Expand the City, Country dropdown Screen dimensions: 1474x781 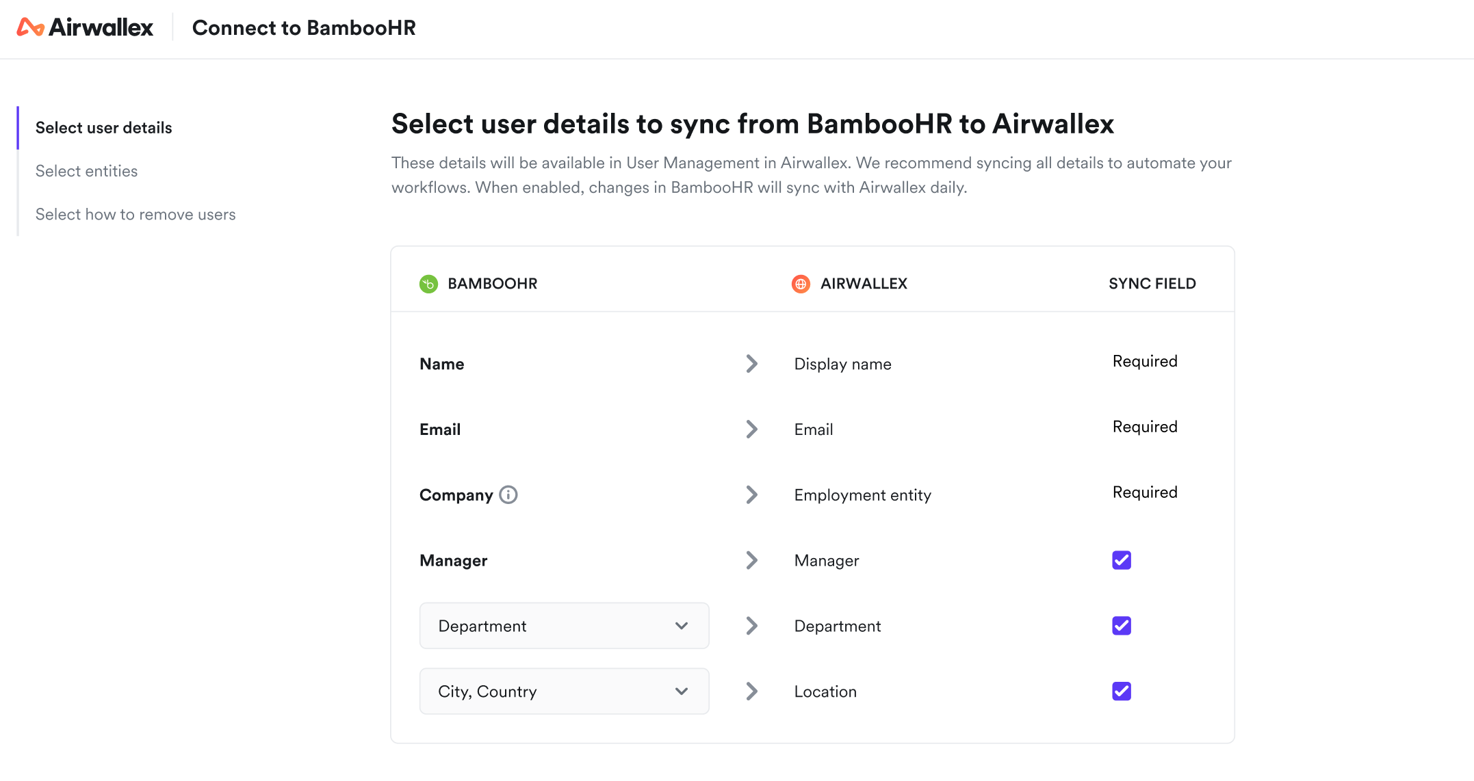pos(563,691)
